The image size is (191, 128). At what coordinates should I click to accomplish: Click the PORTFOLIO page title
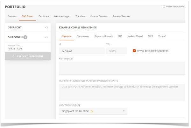tap(15, 7)
